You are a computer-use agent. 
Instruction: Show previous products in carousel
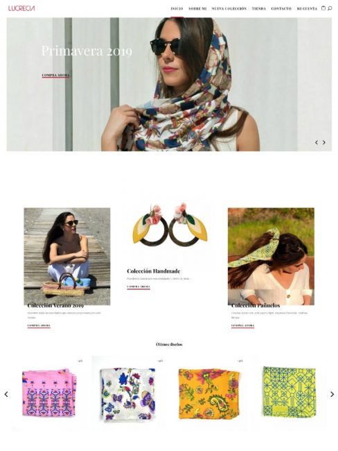(6, 394)
